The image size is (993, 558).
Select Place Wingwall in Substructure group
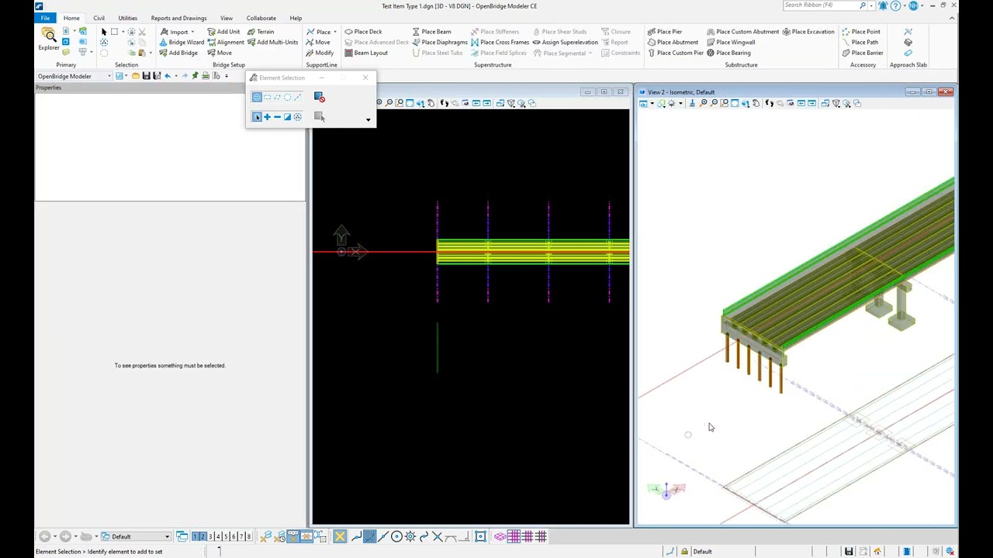(730, 43)
